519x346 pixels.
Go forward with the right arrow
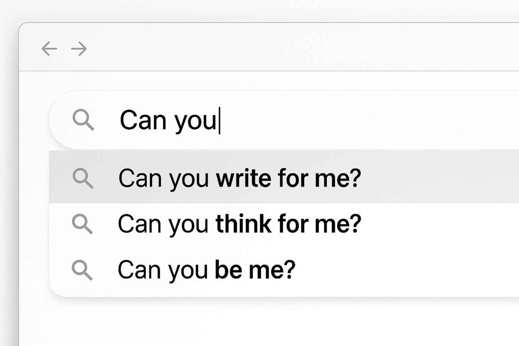click(x=79, y=49)
